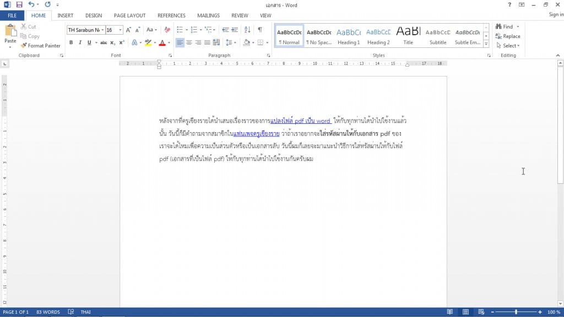This screenshot has height=317, width=564.
Task: Apply the Title style
Action: click(408, 36)
